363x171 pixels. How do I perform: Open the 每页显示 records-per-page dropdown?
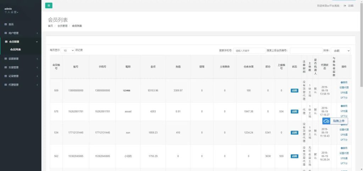coord(67,51)
